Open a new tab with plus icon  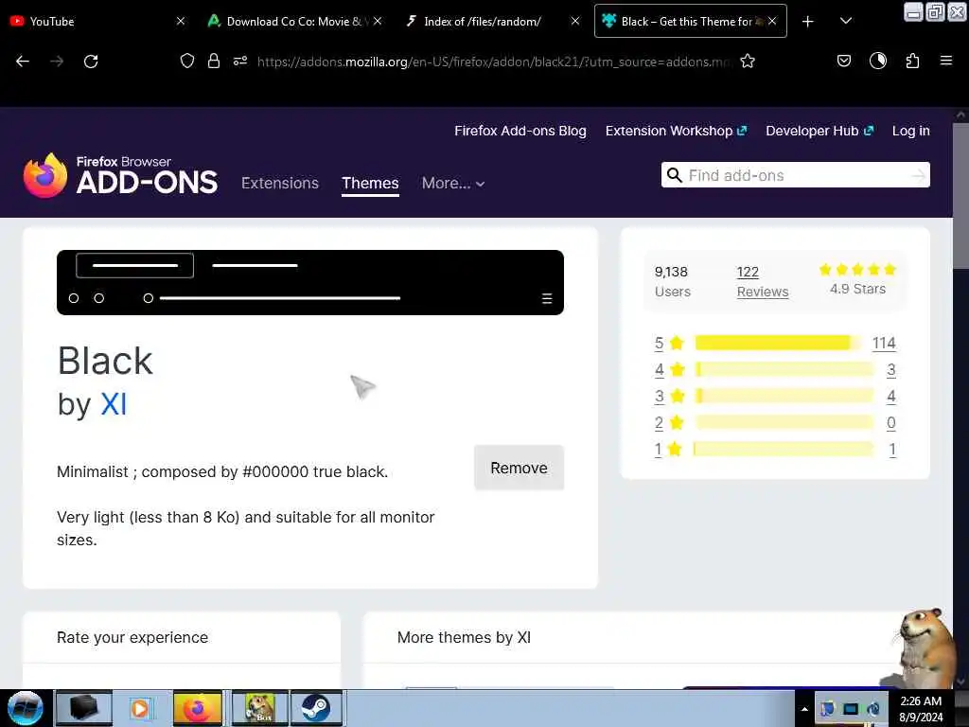point(808,22)
